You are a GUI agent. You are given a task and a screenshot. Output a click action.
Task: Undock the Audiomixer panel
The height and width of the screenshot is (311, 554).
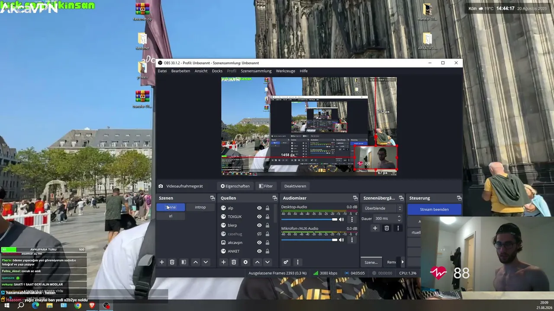355,198
